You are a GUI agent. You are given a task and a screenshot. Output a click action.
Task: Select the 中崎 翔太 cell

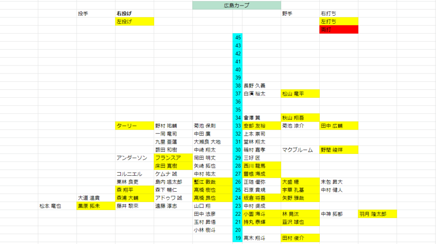212,150
